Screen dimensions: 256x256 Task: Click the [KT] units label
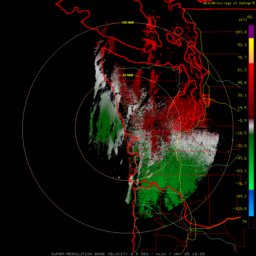click(x=243, y=20)
